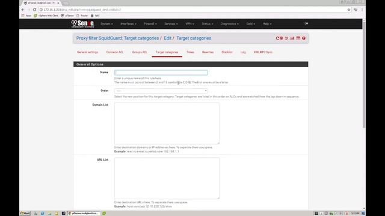Click into the URL List textarea
Viewport: 385px width, 216px height.
click(167, 178)
